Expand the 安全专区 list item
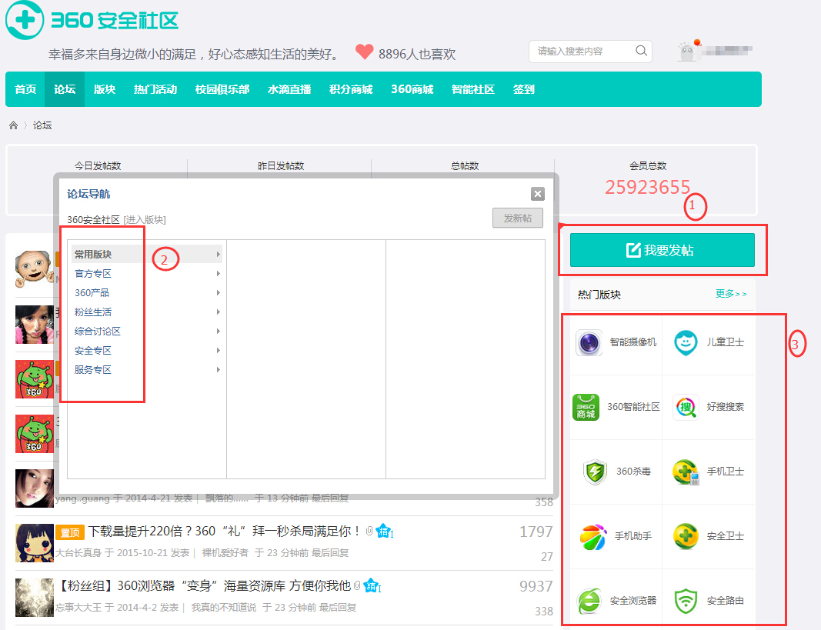The height and width of the screenshot is (630, 821). 146,351
